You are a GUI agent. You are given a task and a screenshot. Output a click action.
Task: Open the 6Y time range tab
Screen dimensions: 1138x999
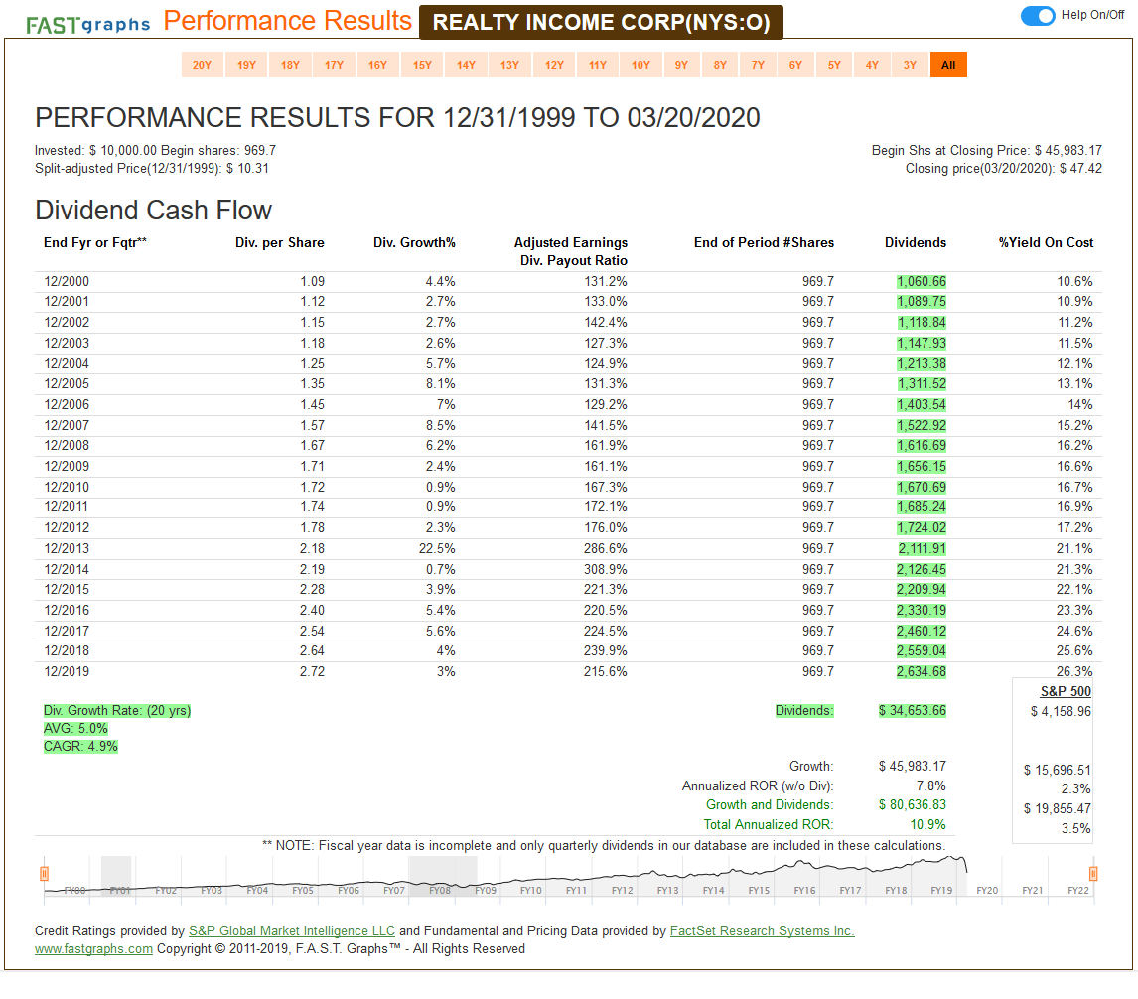796,65
